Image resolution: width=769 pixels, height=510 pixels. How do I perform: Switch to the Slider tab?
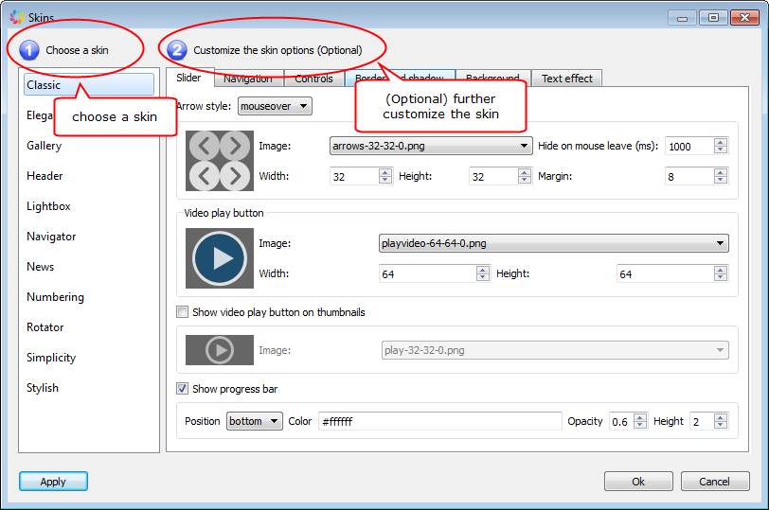[x=189, y=78]
